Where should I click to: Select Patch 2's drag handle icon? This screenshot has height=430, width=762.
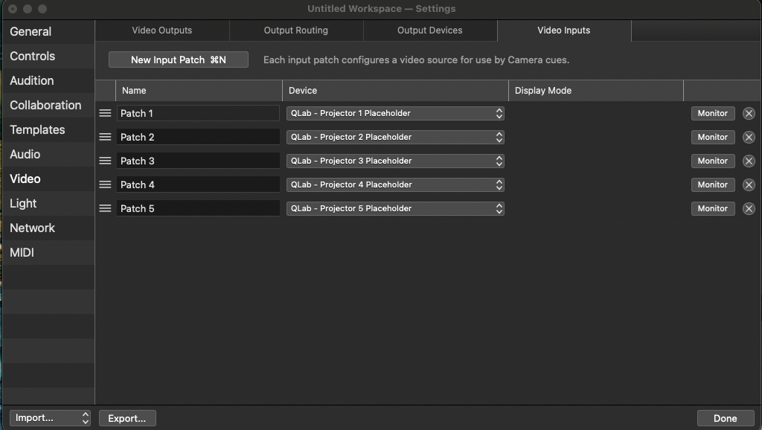(x=105, y=137)
